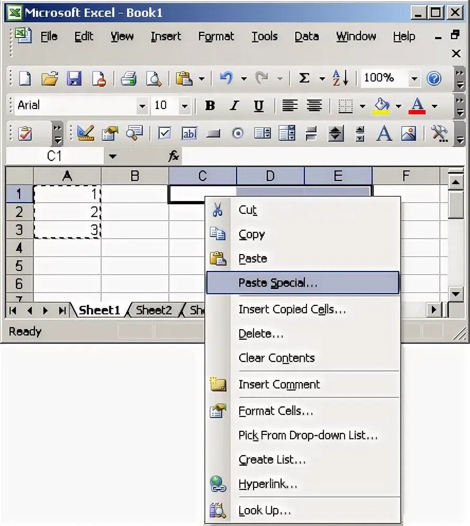Click the vertical scrollbar down arrow
Viewport: 470px width, 526px height.
pos(456,294)
